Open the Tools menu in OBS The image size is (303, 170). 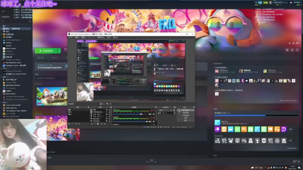109,37
